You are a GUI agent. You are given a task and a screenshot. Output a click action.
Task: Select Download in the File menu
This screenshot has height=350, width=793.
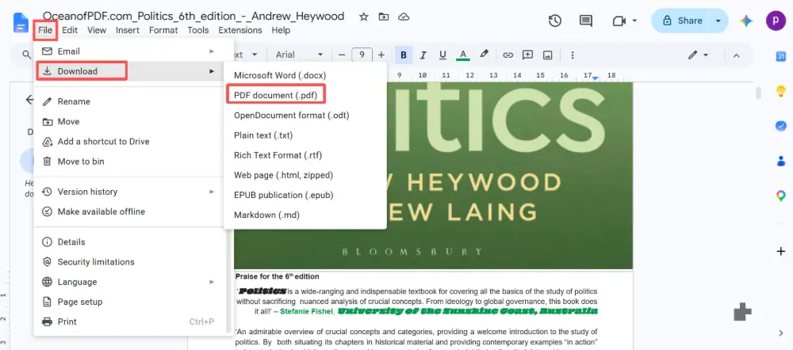coord(129,71)
